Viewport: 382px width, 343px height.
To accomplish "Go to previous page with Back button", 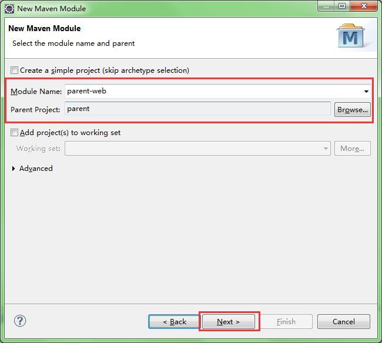I will (174, 322).
